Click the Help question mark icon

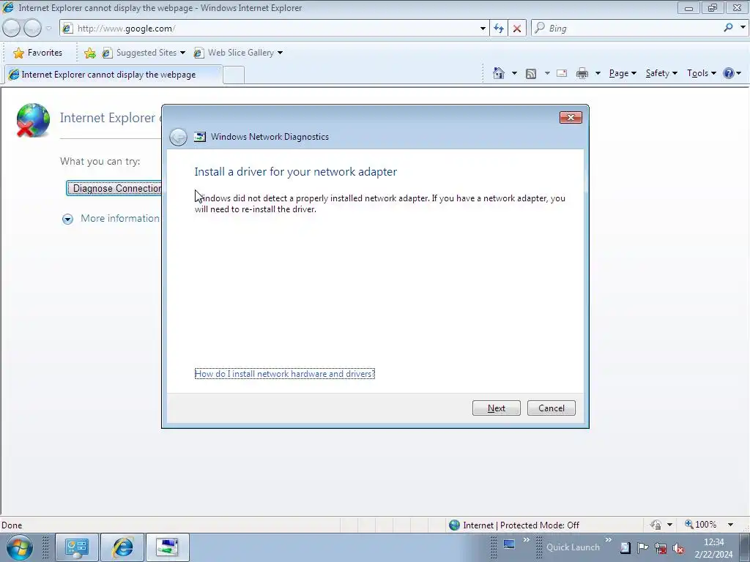pyautogui.click(x=729, y=73)
